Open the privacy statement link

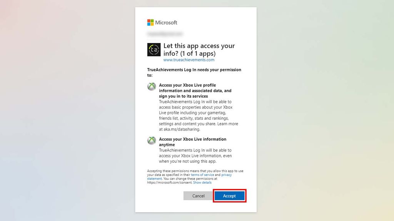[x=189, y=177]
